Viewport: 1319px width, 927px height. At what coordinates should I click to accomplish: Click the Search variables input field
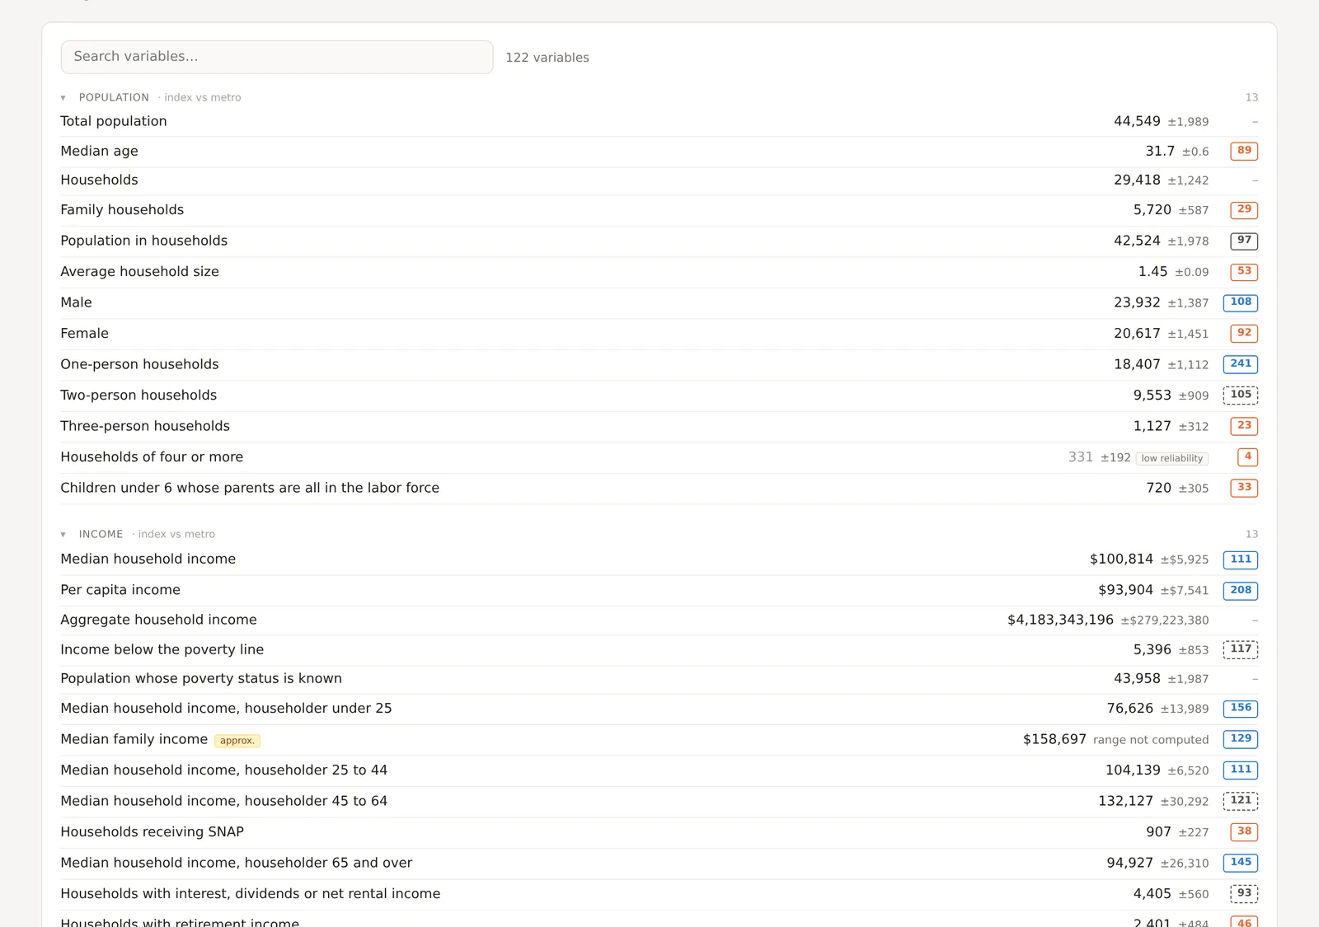(277, 57)
